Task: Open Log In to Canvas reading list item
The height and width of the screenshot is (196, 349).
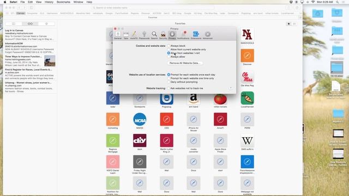Action: [30, 35]
